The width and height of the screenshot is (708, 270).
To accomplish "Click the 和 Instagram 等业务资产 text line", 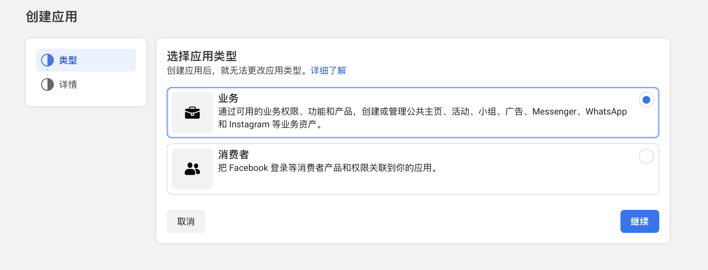I will (270, 124).
